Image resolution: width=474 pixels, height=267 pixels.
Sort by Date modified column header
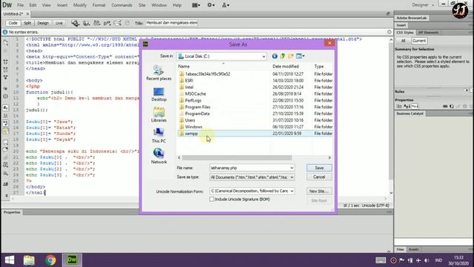pyautogui.click(x=286, y=66)
